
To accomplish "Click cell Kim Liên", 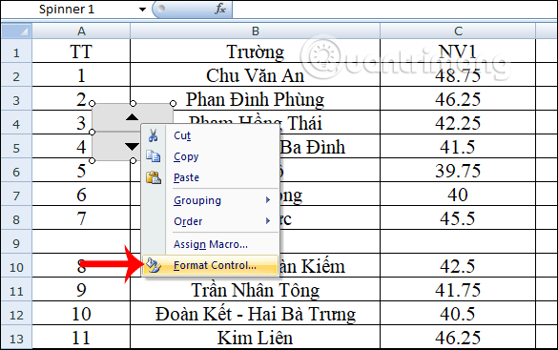I will (256, 337).
